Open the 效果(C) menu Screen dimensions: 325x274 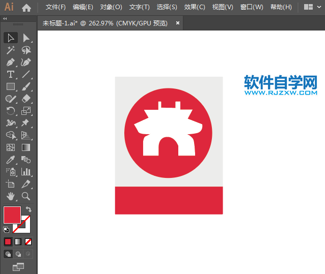click(x=195, y=7)
